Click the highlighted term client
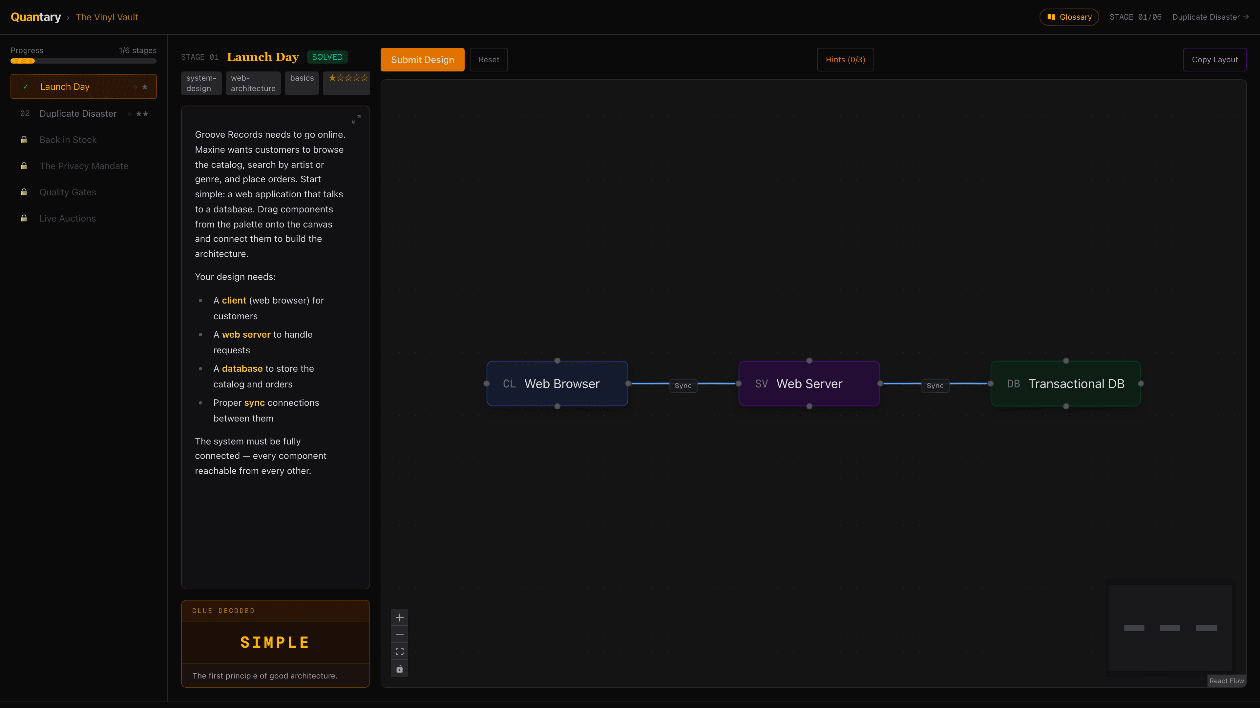1260x708 pixels. [234, 301]
